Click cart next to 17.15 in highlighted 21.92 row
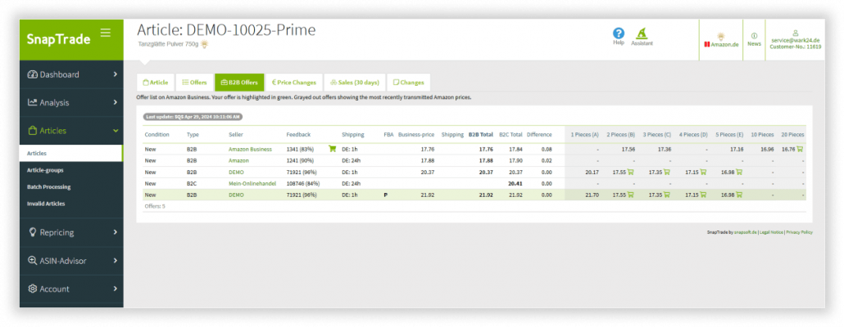The width and height of the screenshot is (844, 327). [x=702, y=195]
